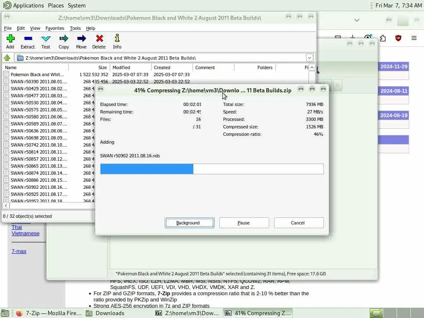Click the compression progress bar
This screenshot has height=318, width=424.
tap(212, 169)
